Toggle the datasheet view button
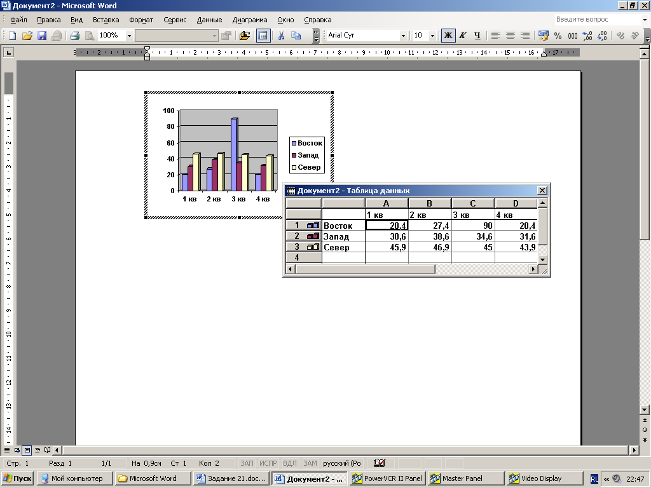Screen dimensions: 651x488 click(263, 36)
